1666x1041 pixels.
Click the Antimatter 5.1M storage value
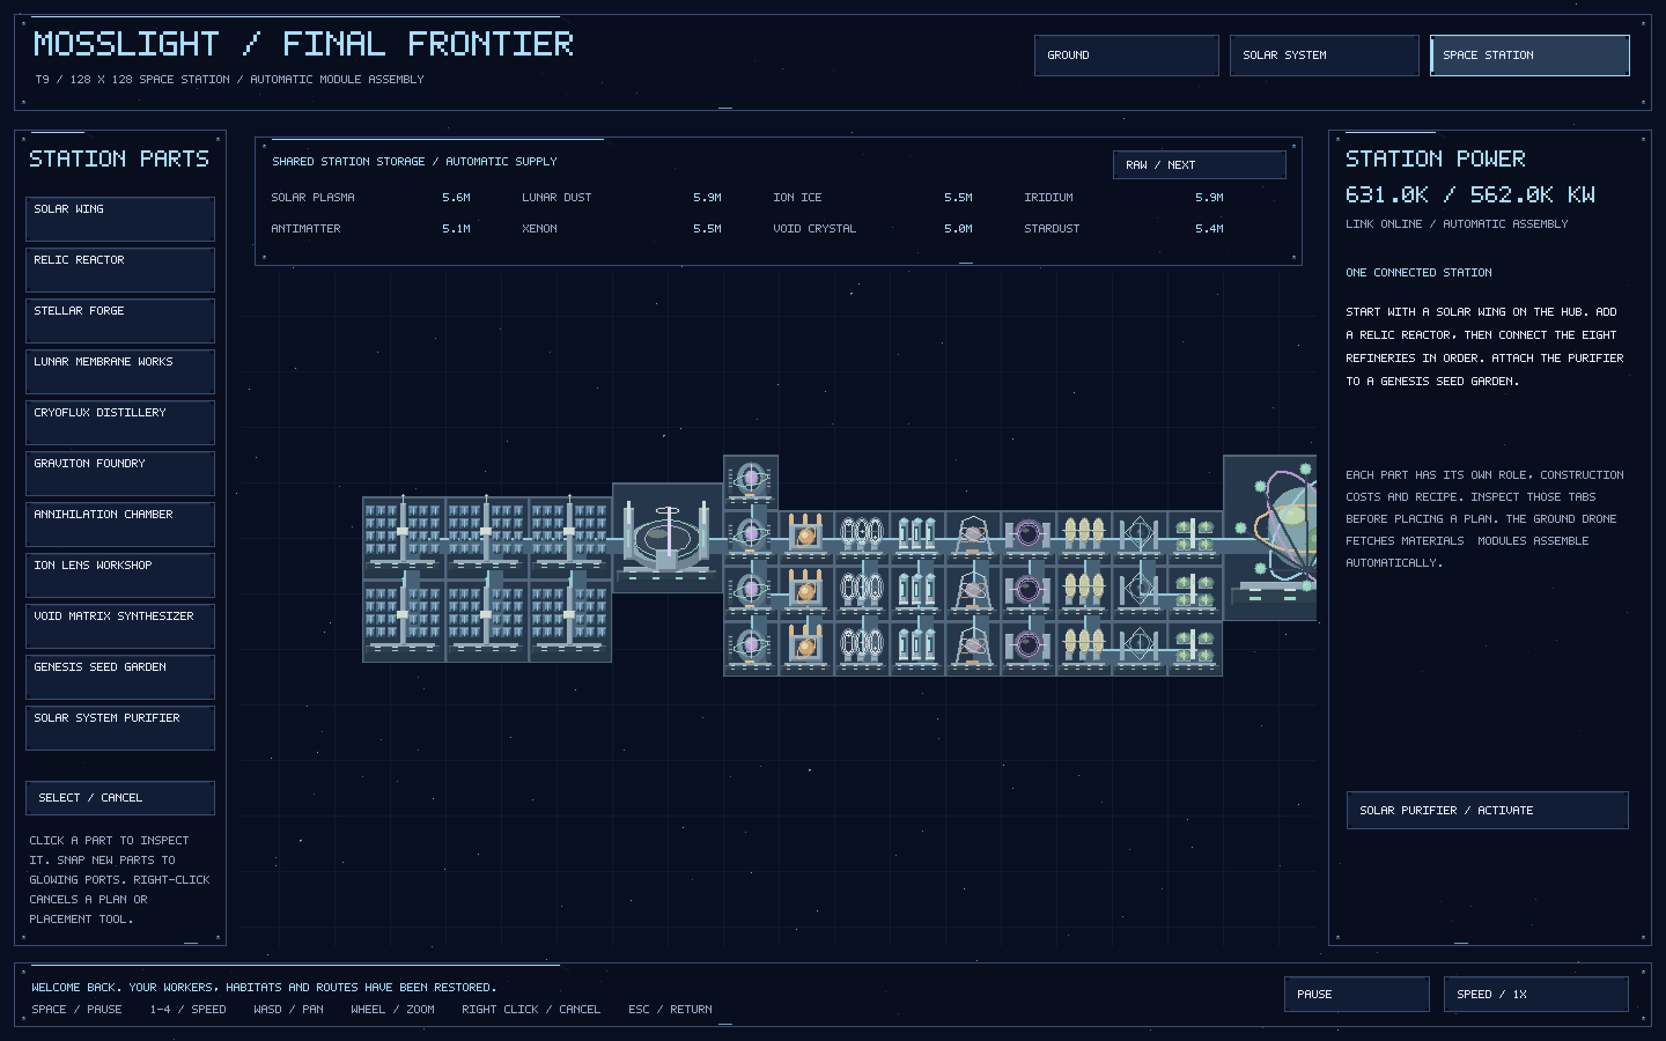tap(456, 228)
